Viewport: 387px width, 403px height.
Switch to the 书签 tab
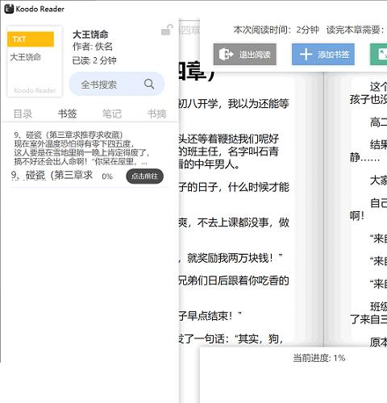[x=68, y=114]
